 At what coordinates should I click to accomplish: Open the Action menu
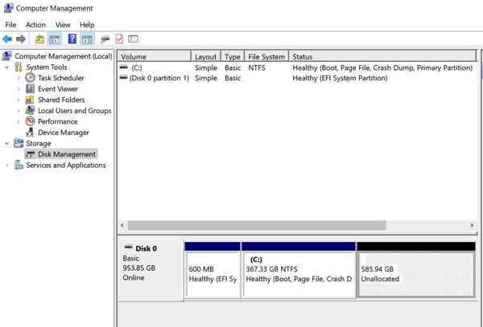[35, 25]
